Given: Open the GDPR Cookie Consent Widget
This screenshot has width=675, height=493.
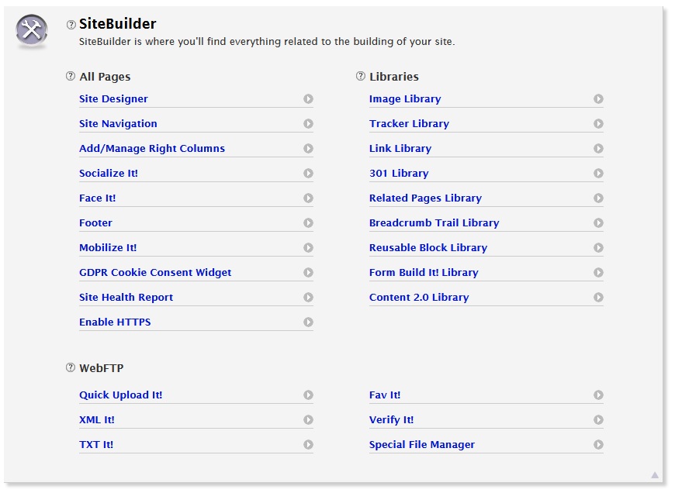Looking at the screenshot, I should pos(155,273).
